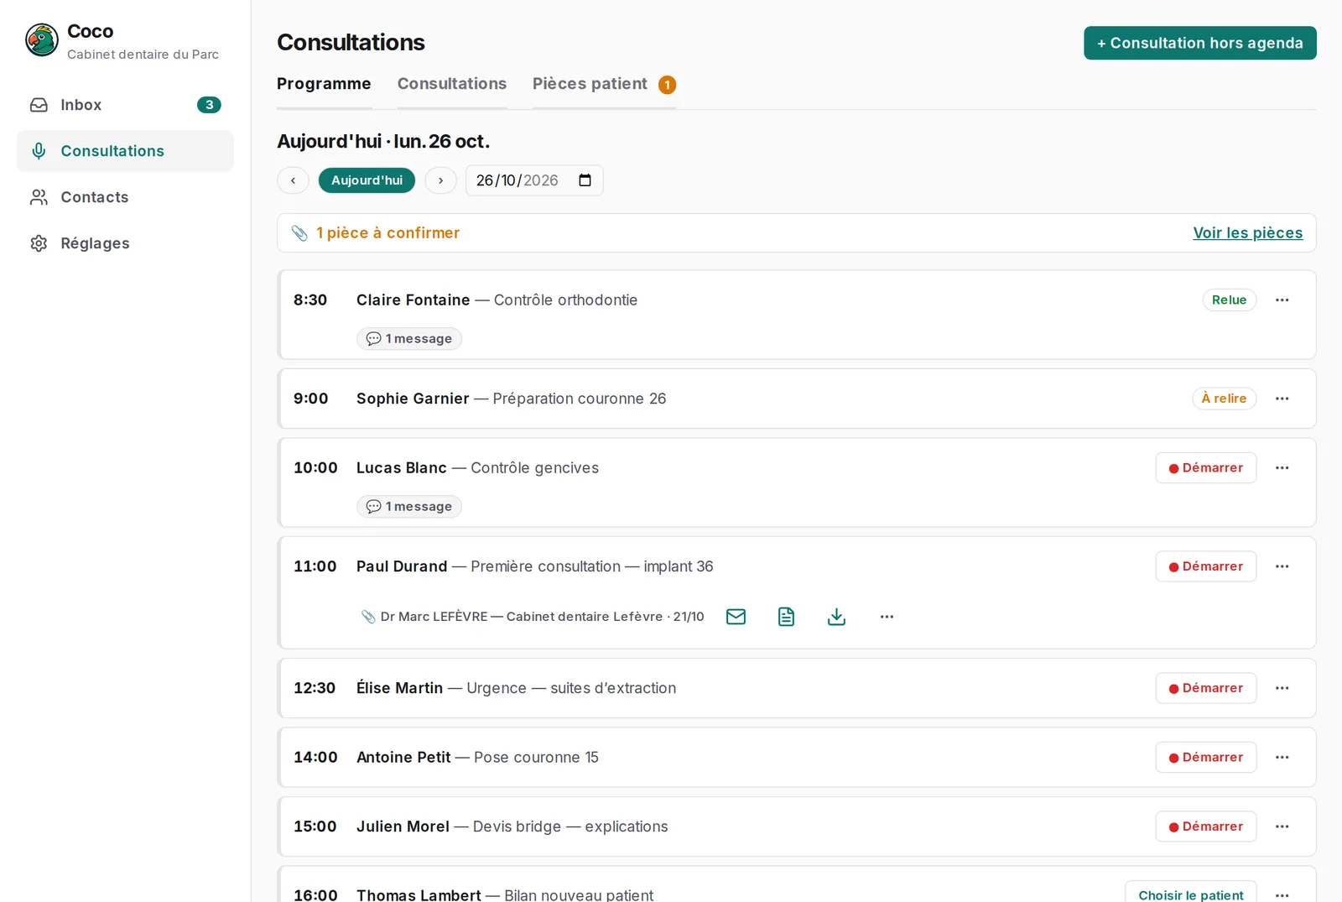Select Consultations in the sidebar
This screenshot has width=1342, height=902.
pyautogui.click(x=125, y=151)
